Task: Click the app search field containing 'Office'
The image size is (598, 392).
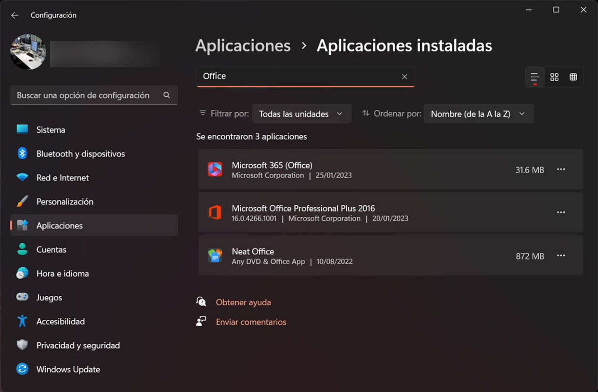Action: coord(305,77)
